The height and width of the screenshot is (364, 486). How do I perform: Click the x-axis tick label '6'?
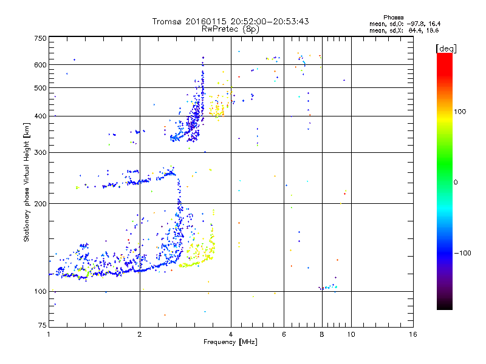284,334
